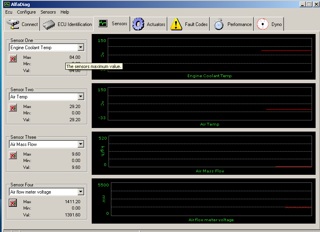
Task: Open the Ecu menu
Action: (x=9, y=12)
